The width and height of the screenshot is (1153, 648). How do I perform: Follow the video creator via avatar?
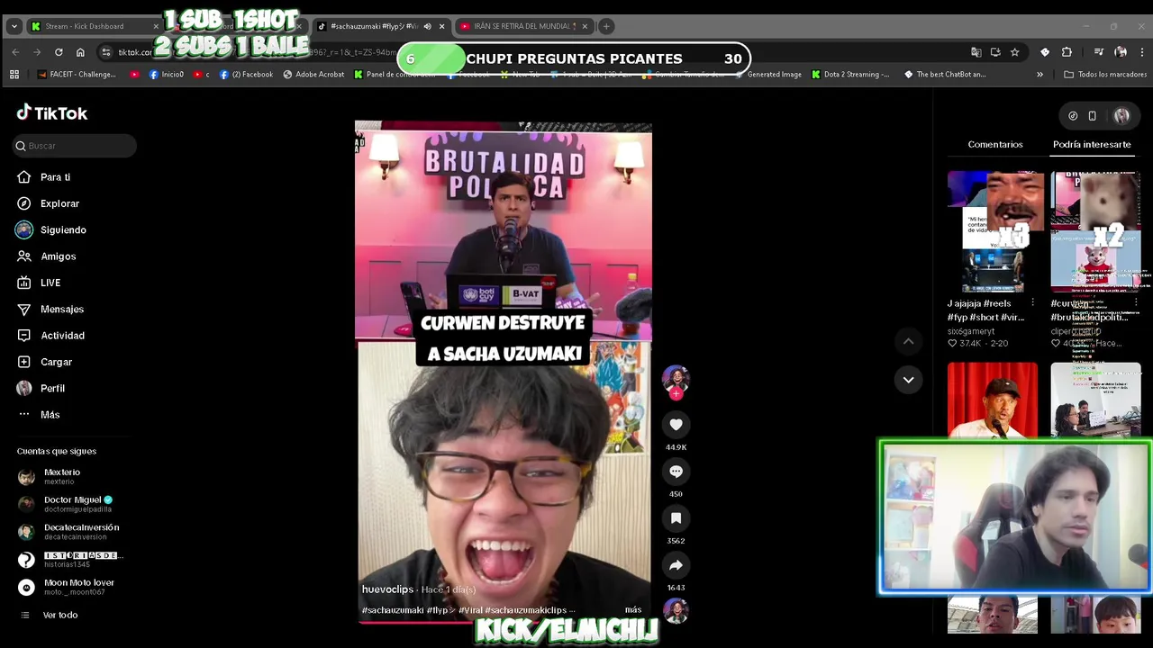(x=676, y=382)
